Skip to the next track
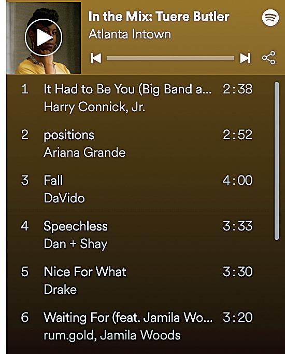This screenshot has width=285, height=354. click(245, 58)
